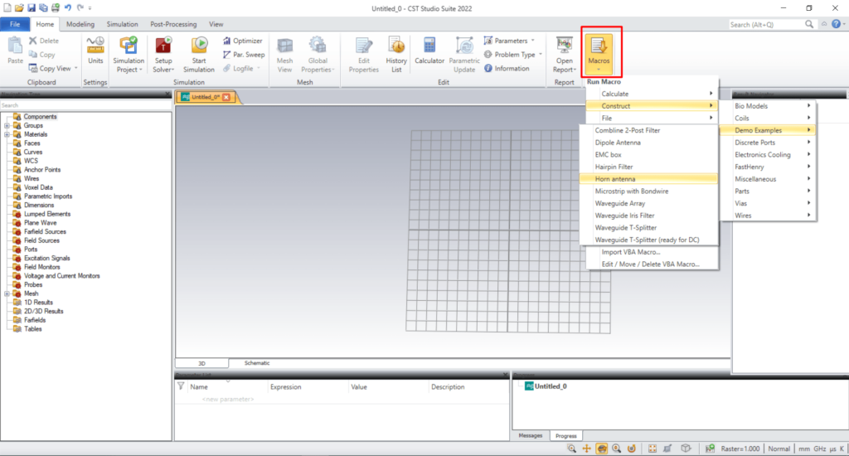Select Dipole Antenna macro
Image resolution: width=849 pixels, height=456 pixels.
(x=648, y=143)
